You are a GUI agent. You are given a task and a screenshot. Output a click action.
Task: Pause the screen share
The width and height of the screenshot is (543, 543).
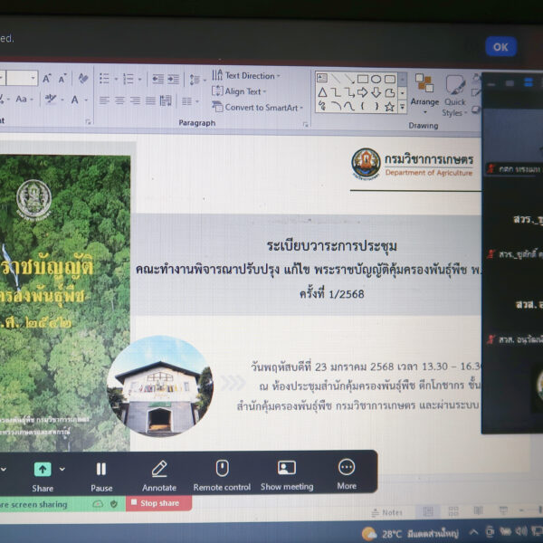click(101, 469)
